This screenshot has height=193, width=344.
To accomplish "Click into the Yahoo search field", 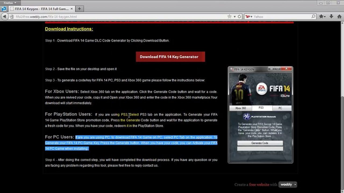I will (x=282, y=17).
